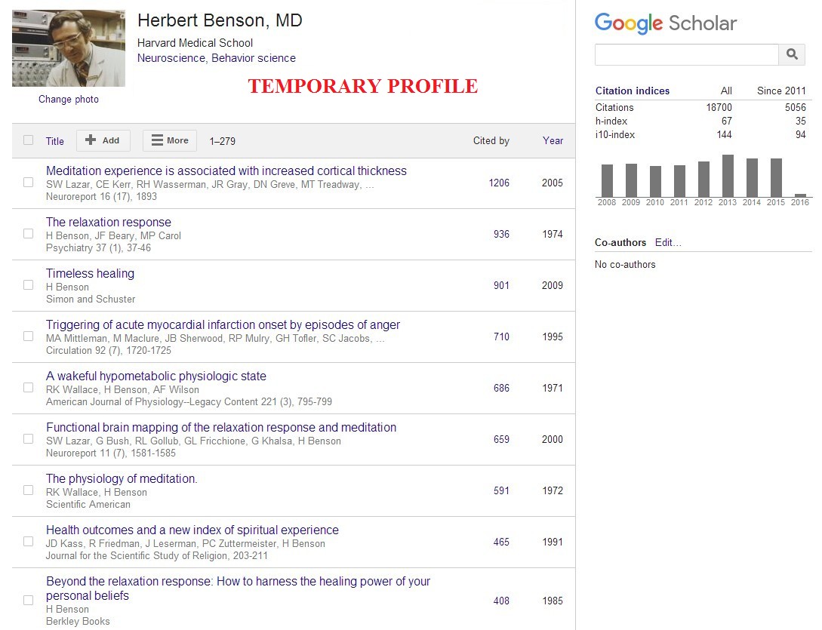Click the Herbert Benson profile photo
Image resolution: width=822 pixels, height=630 pixels.
coord(69,48)
